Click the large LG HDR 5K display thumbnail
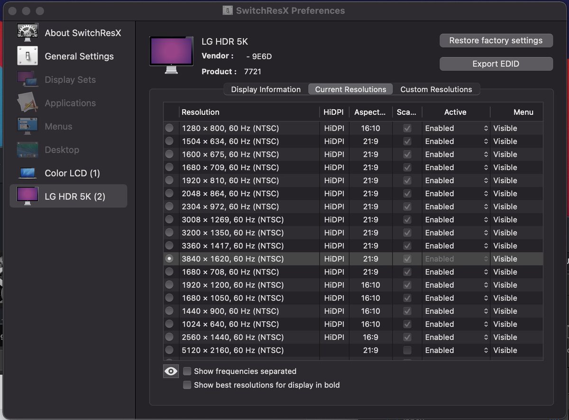The width and height of the screenshot is (569, 420). click(x=171, y=55)
